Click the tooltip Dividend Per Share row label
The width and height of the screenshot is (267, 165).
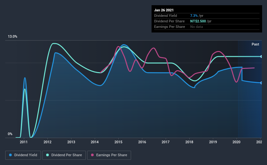pyautogui.click(x=169, y=21)
